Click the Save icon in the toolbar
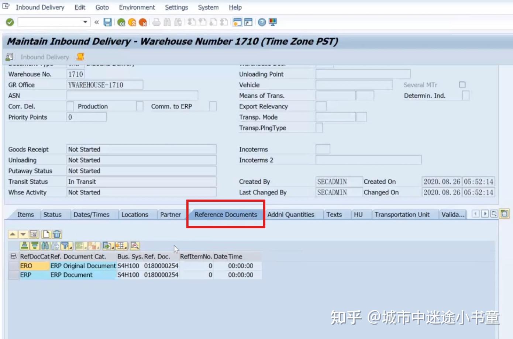Viewport: 513px width, 339px height. (x=107, y=22)
